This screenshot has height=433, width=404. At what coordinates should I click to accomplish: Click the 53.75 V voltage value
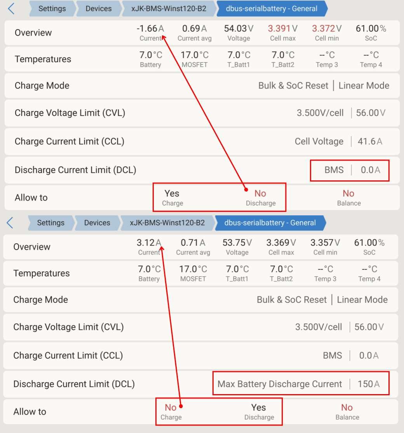click(237, 243)
